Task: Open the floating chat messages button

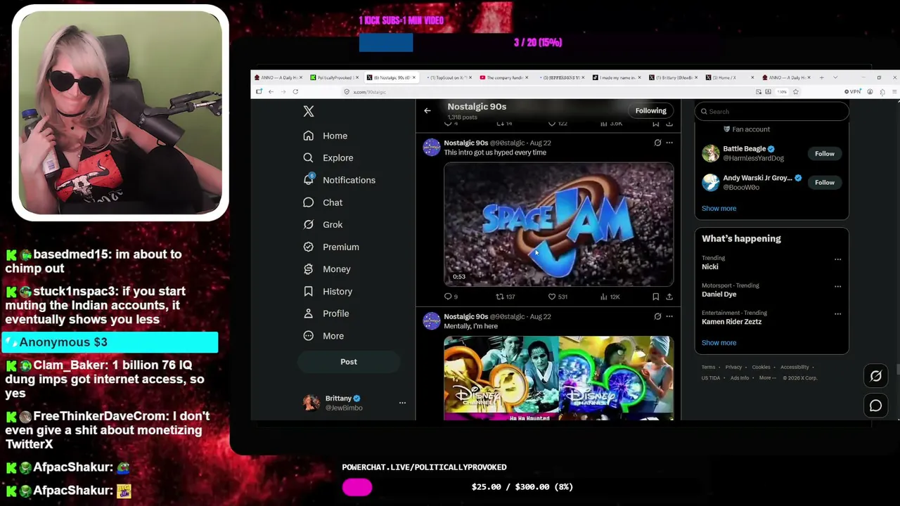Action: pos(875,406)
